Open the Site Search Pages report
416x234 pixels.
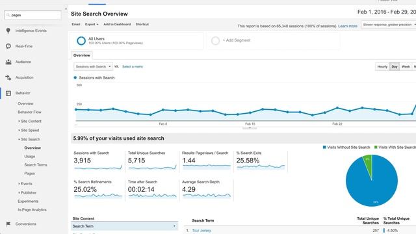pyautogui.click(x=29, y=174)
